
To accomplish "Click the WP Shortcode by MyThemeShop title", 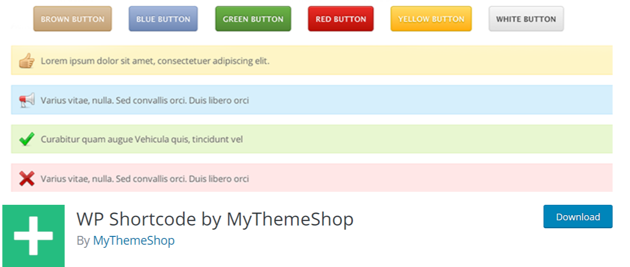I will coord(215,219).
